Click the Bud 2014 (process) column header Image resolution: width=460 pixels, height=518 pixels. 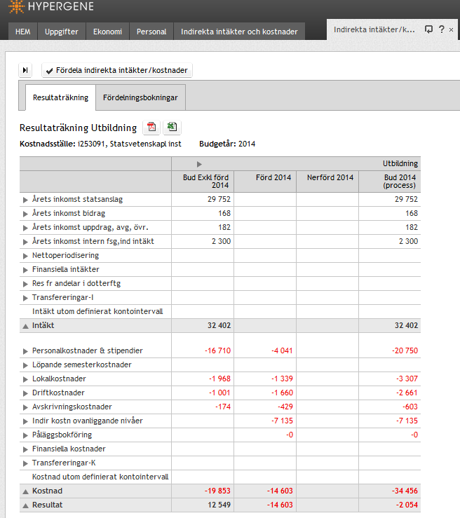tap(390, 182)
